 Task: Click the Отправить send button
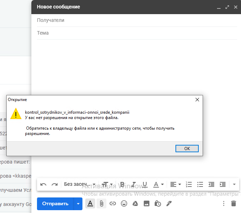55,203
